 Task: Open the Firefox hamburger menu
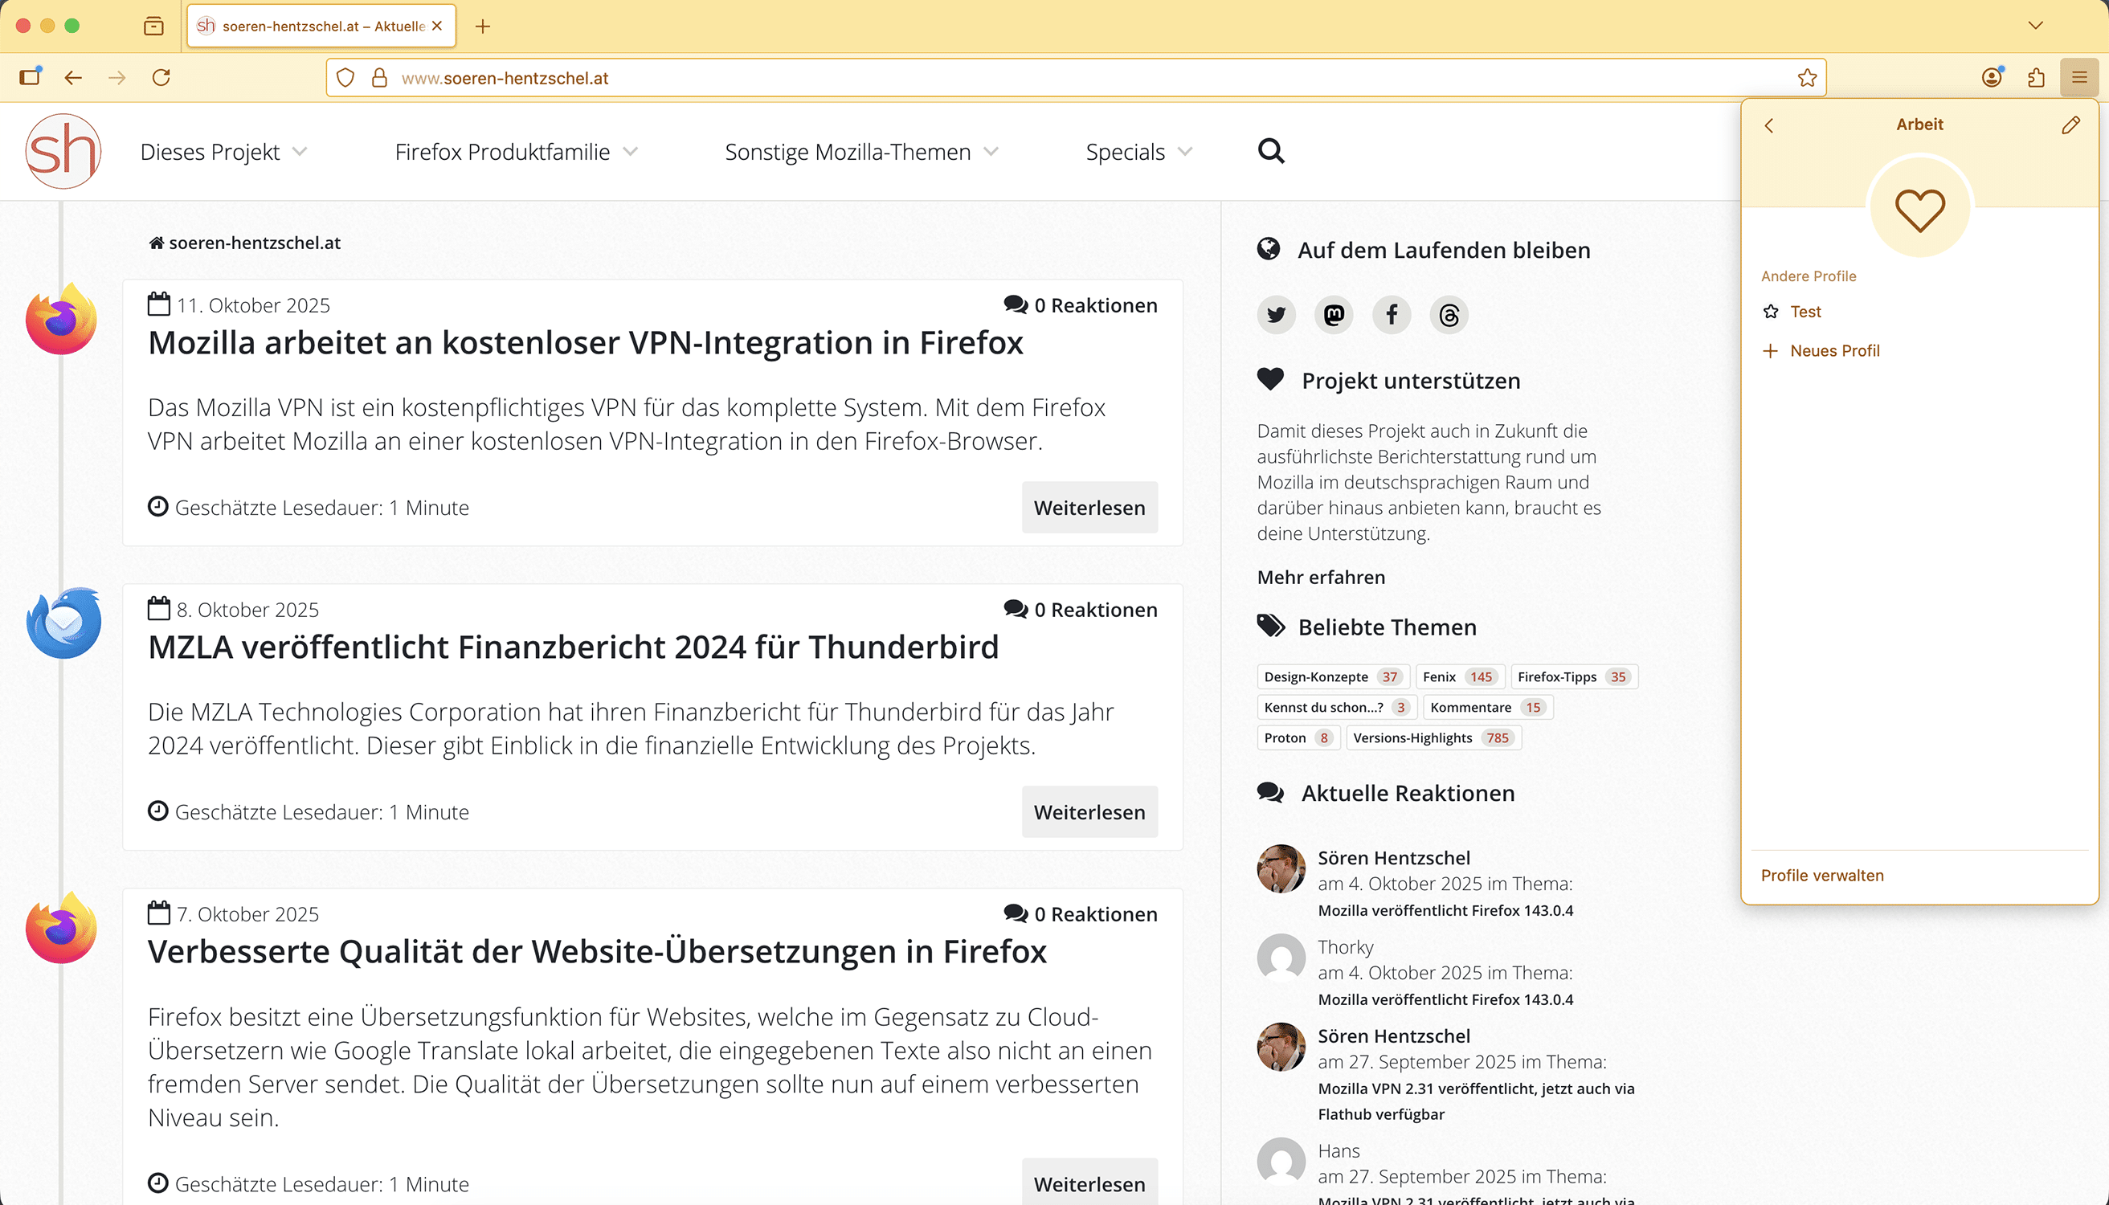tap(2079, 78)
